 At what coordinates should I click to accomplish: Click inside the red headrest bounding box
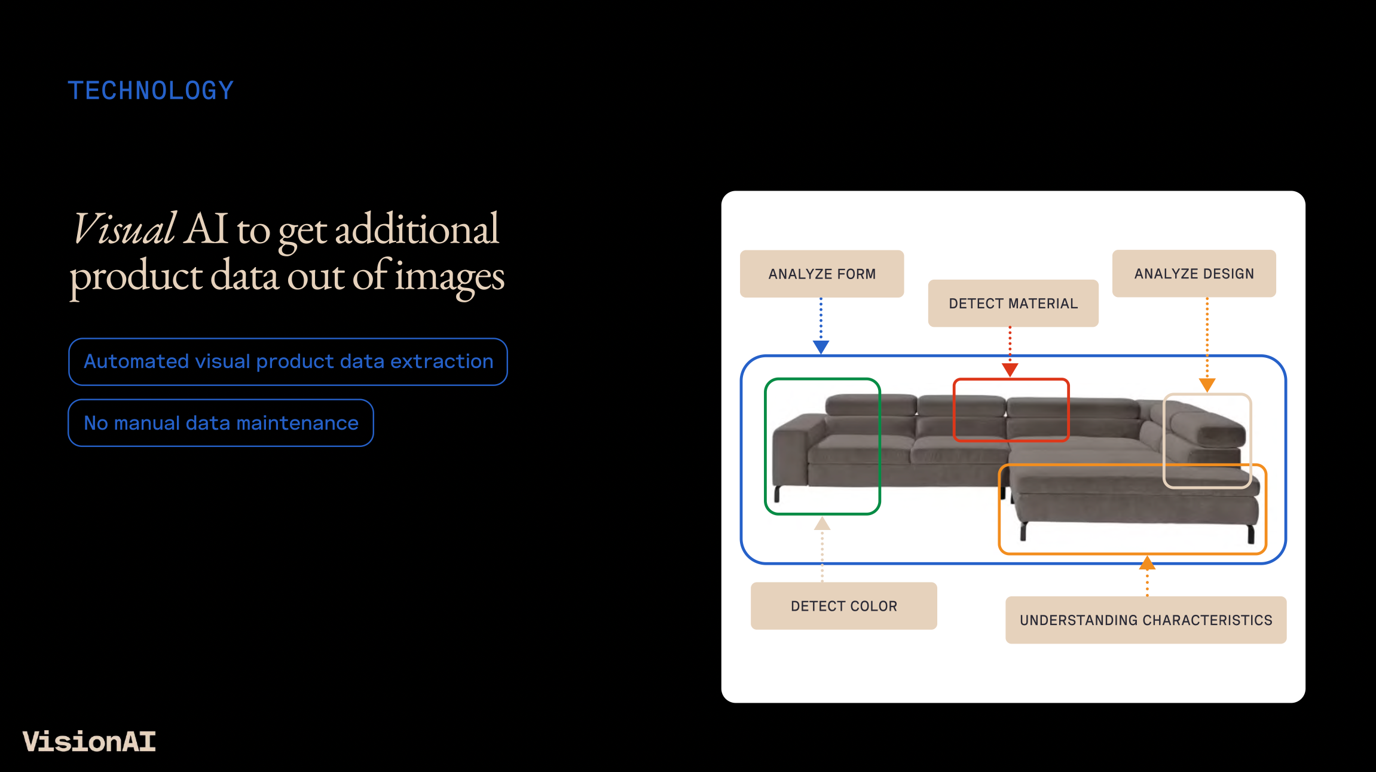1010,410
